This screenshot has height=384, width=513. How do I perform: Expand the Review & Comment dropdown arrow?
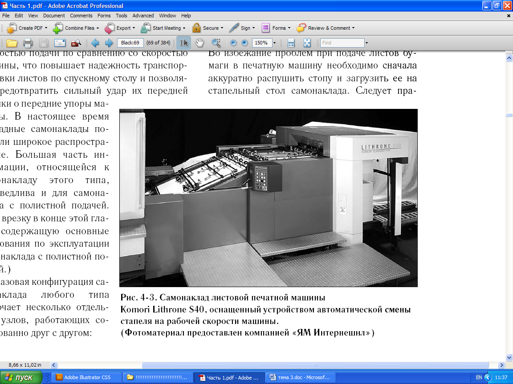(353, 28)
